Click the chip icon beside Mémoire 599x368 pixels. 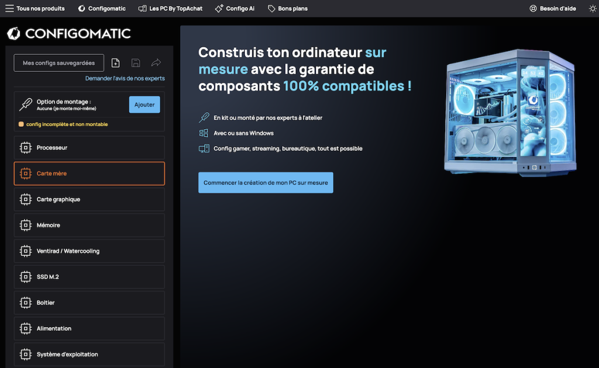26,225
